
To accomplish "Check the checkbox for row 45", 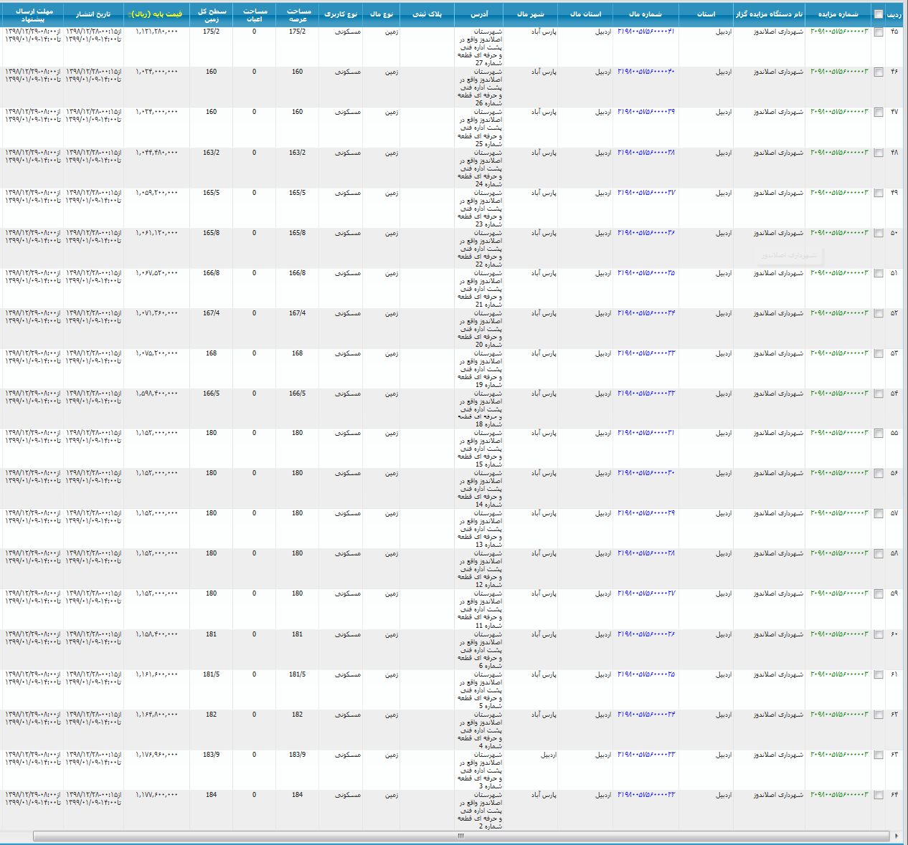I will click(x=879, y=32).
